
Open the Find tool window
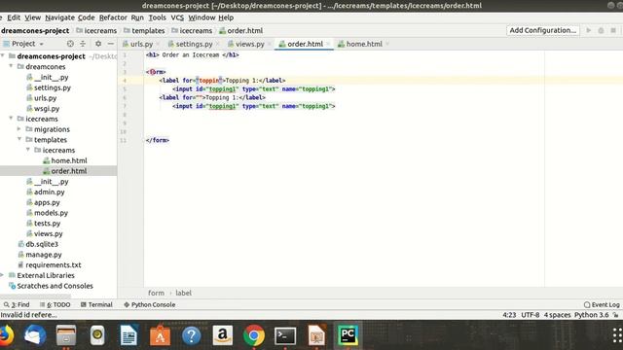pos(17,304)
